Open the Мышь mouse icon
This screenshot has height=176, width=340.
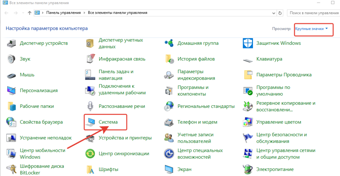(12, 75)
